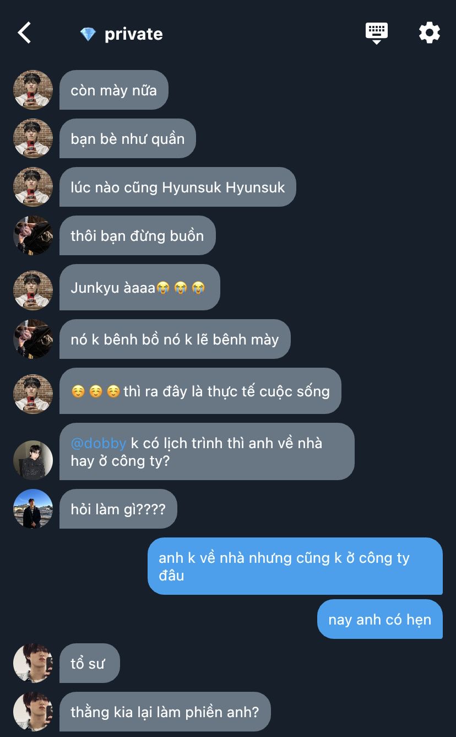The image size is (456, 737).
Task: Tap the @dobby mention link
Action: click(99, 443)
